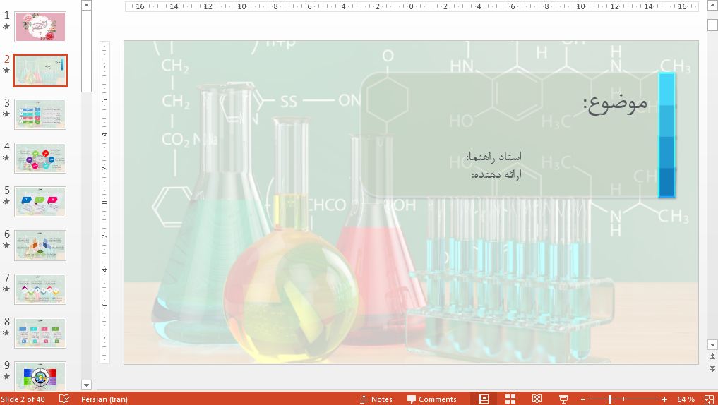Viewport: 718px width, 405px height.
Task: Start Slide Show from status bar
Action: click(563, 399)
